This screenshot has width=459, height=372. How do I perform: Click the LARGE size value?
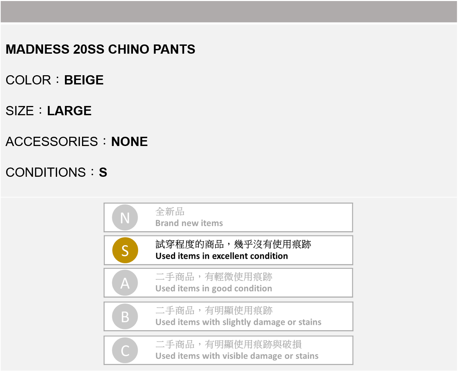(x=69, y=111)
